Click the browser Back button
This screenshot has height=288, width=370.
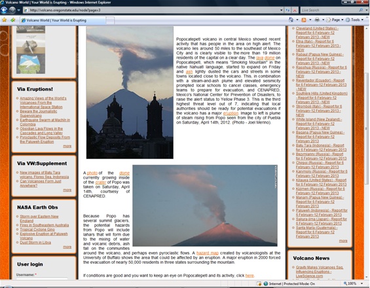(4, 10)
